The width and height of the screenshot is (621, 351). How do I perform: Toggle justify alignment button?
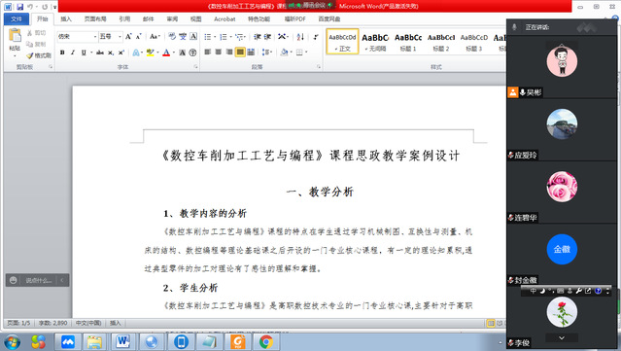pos(240,52)
